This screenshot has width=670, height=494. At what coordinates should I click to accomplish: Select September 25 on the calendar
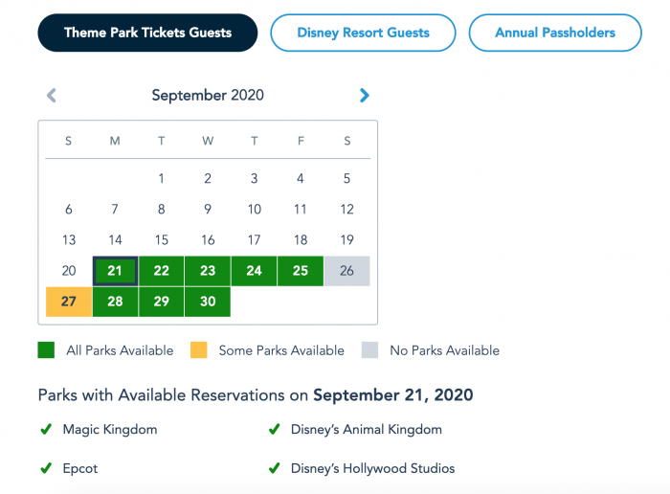tap(301, 271)
